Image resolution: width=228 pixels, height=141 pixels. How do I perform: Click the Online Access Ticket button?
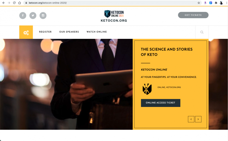tap(161, 103)
